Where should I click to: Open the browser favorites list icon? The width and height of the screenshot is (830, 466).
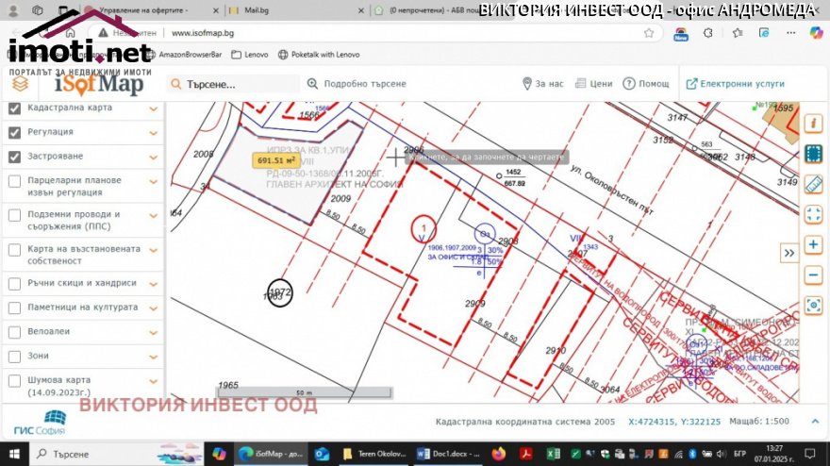tap(737, 33)
